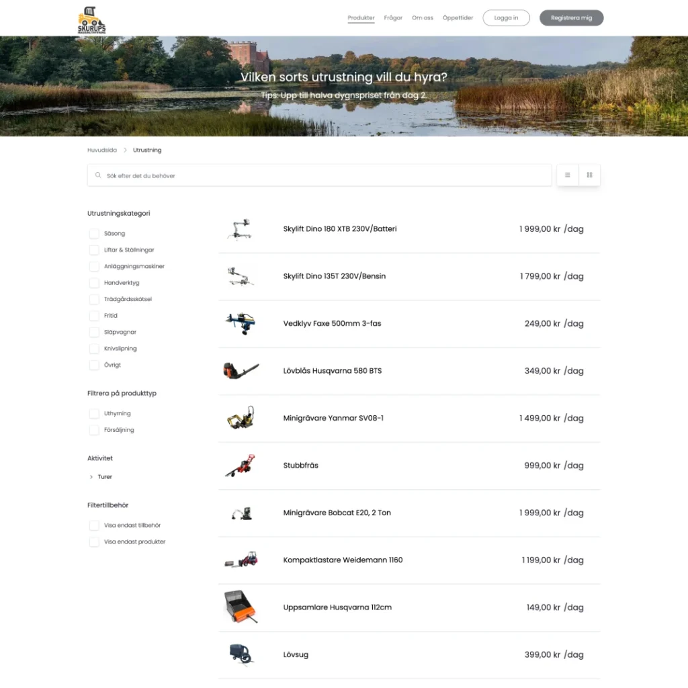This screenshot has height=688, width=688.
Task: Open Uppsamlare Husqvarna 112cm image
Action: click(241, 607)
